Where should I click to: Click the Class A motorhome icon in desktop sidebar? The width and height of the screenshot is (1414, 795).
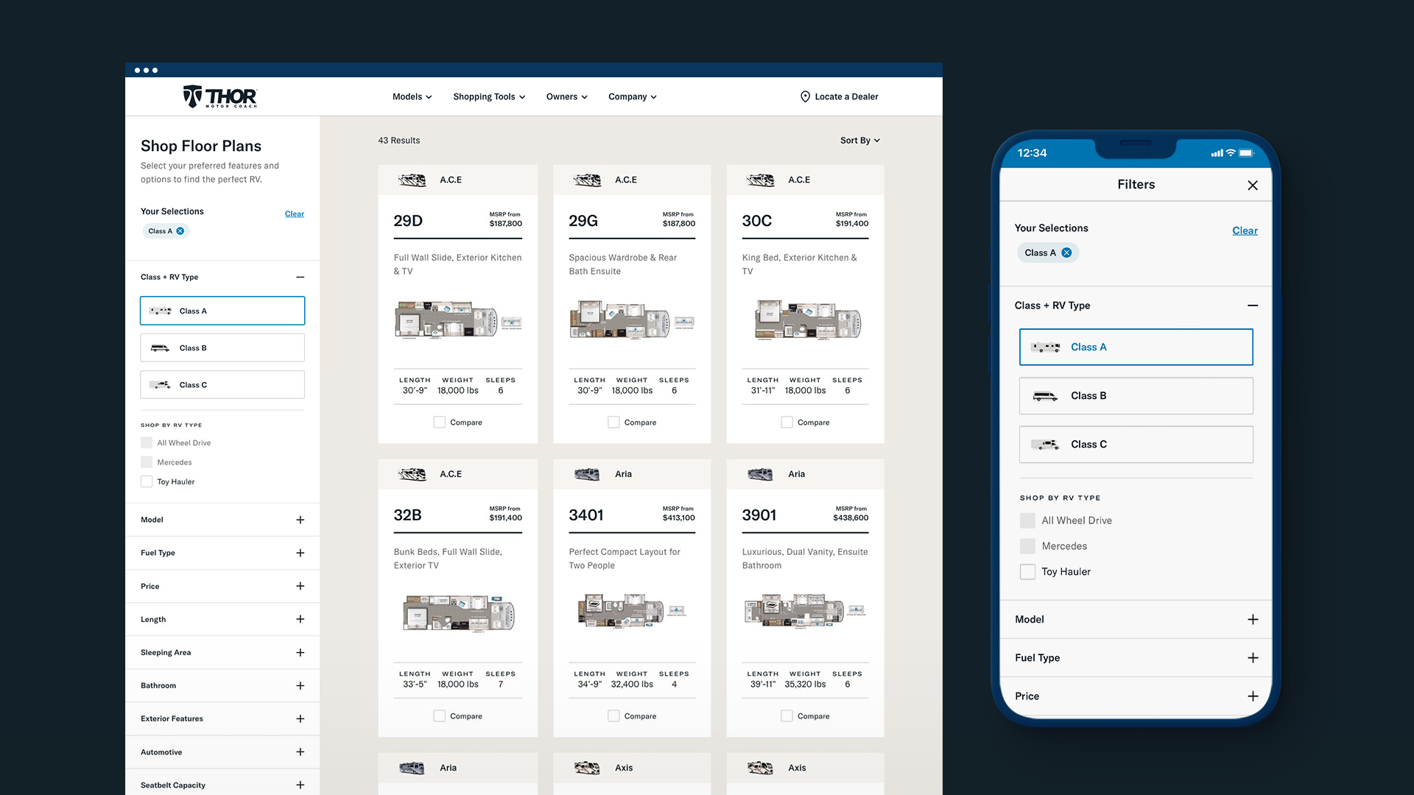(x=161, y=311)
